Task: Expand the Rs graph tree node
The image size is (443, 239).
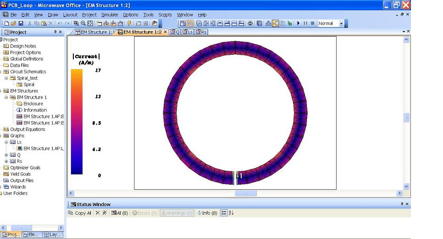Action: (6, 161)
